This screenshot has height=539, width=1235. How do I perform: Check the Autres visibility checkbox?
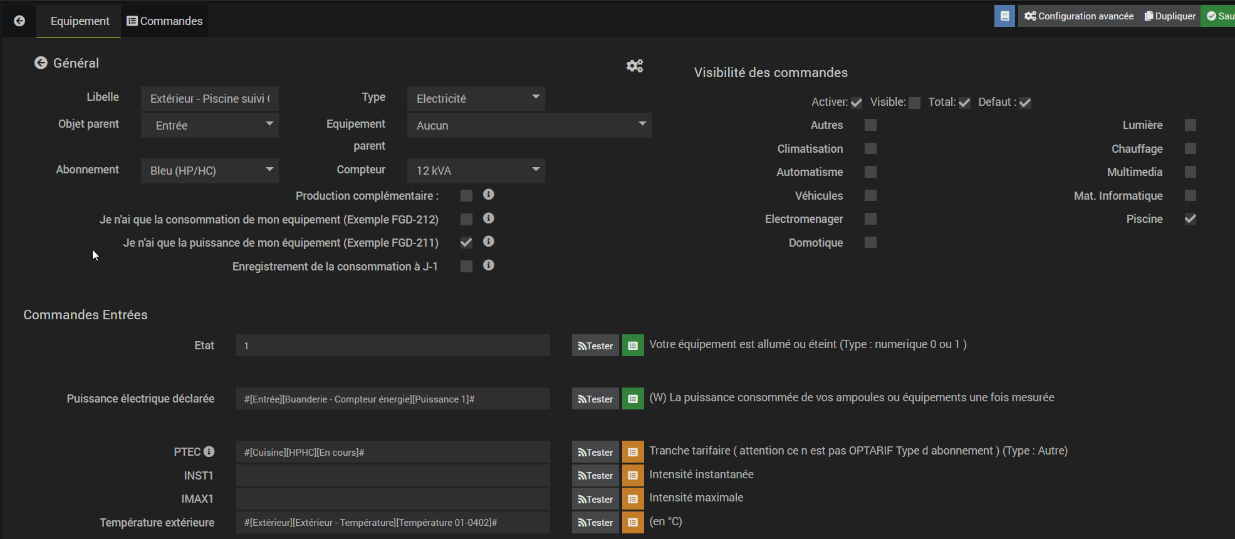870,125
